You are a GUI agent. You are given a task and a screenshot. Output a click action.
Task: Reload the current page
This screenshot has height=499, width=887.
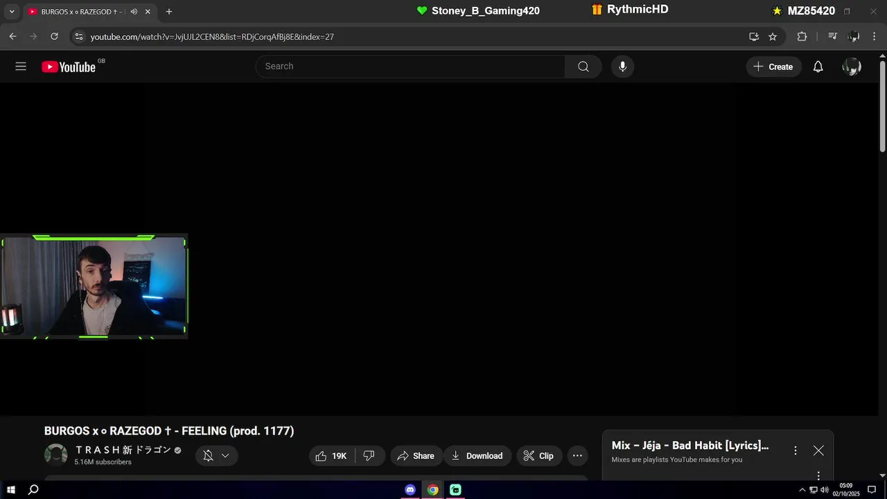(x=54, y=36)
